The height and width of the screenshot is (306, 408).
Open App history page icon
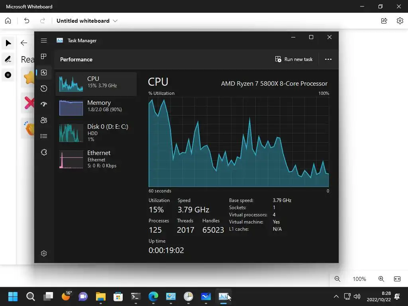[x=44, y=88]
